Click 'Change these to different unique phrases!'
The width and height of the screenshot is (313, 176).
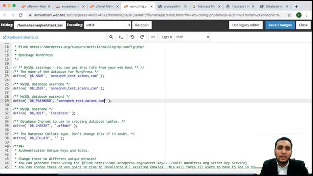57,159
